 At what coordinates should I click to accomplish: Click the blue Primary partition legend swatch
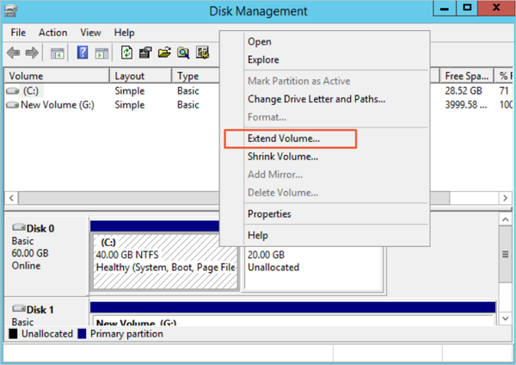tap(82, 334)
